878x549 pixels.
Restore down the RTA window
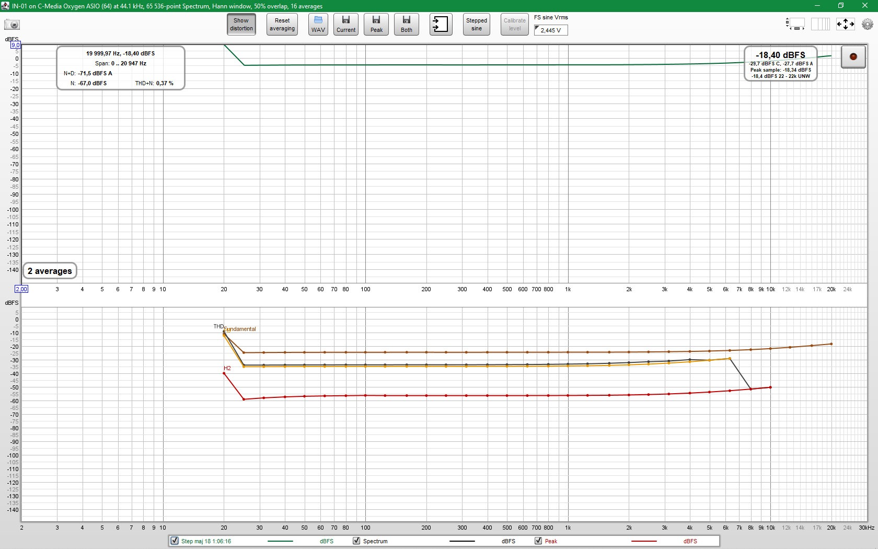point(841,6)
